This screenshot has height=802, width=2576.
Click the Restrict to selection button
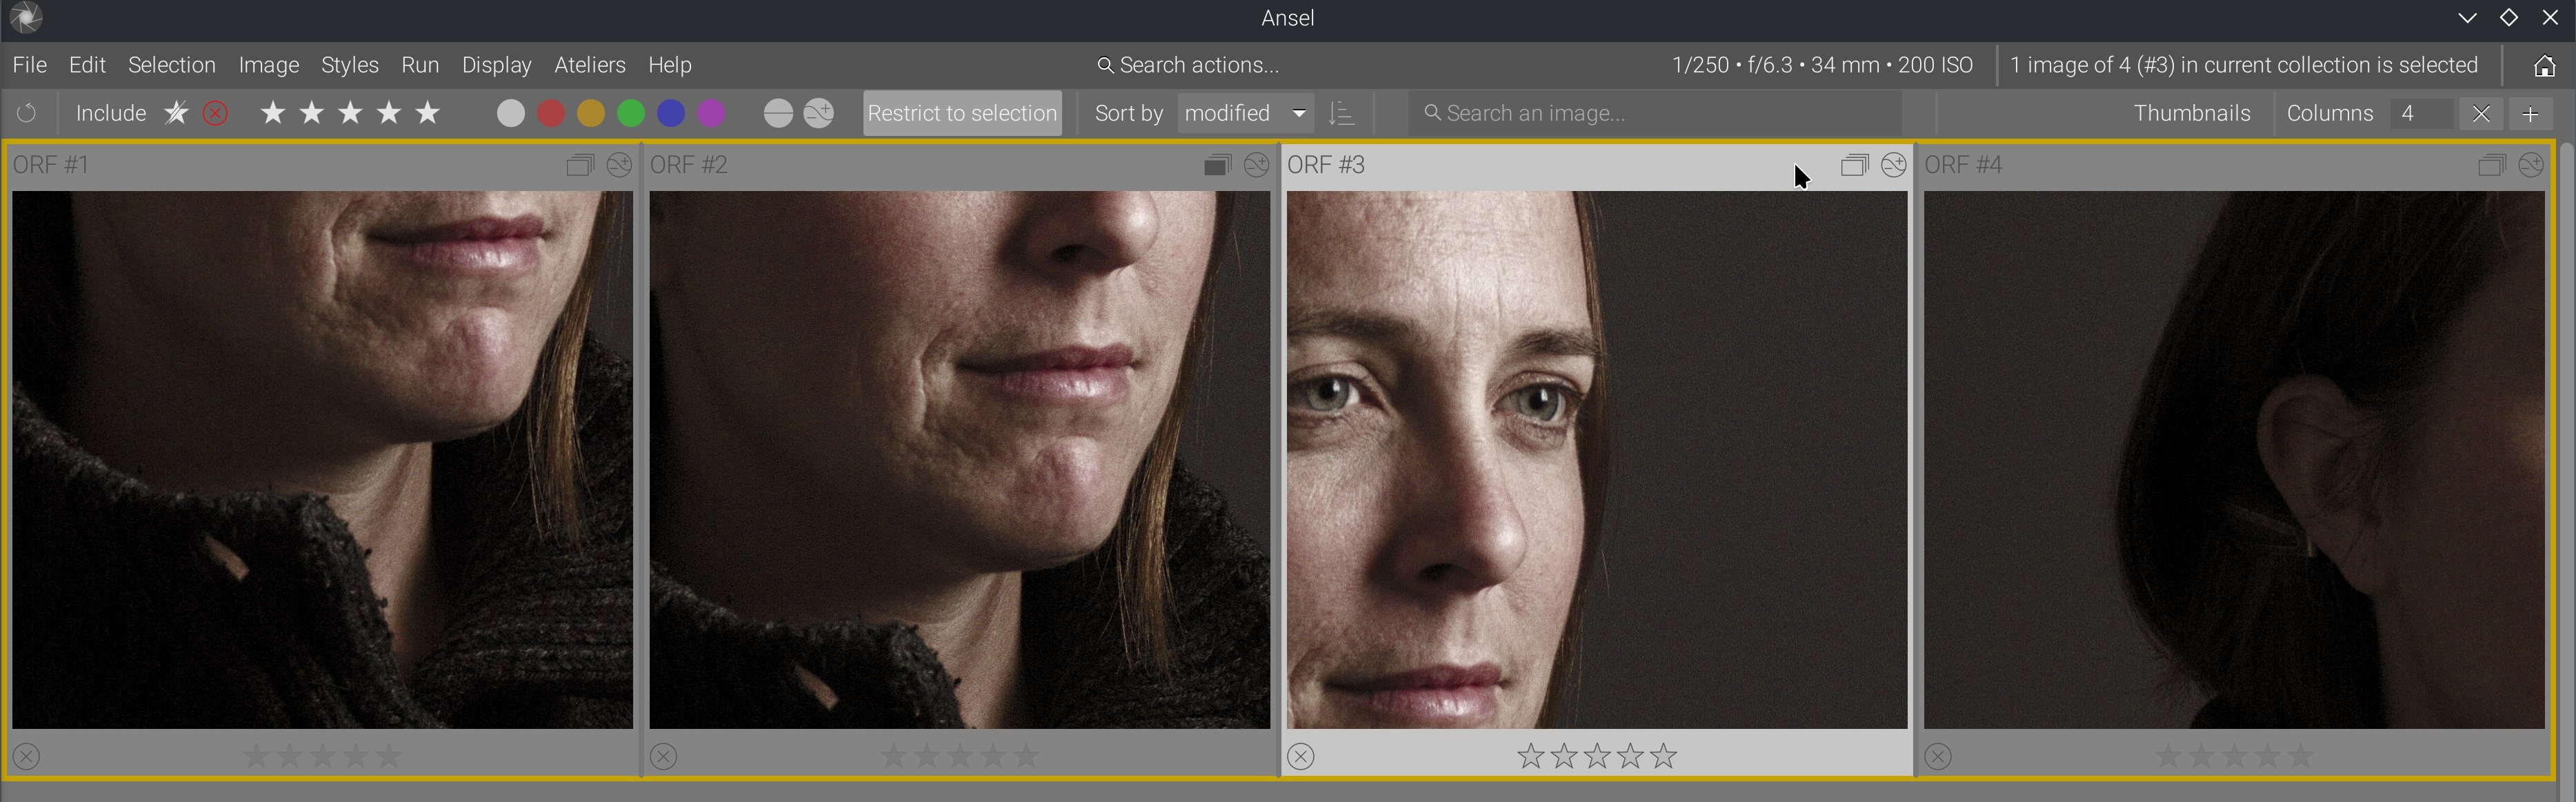[x=962, y=114]
